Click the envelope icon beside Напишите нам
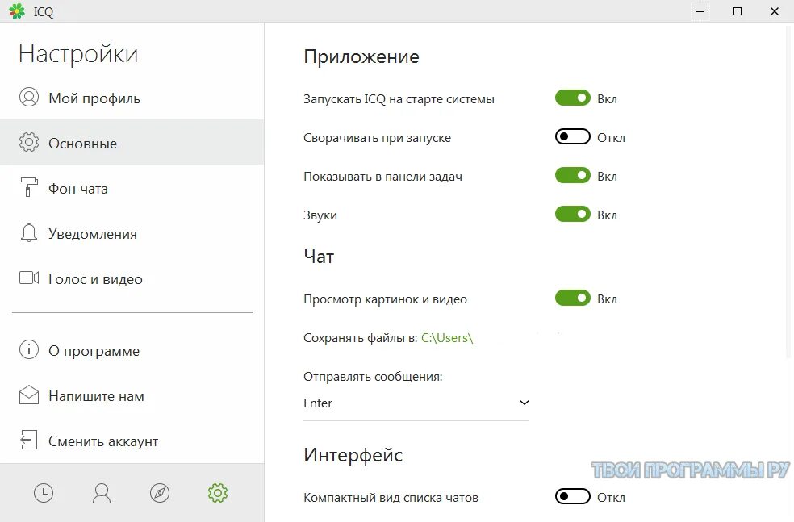Image resolution: width=794 pixels, height=522 pixels. click(29, 395)
